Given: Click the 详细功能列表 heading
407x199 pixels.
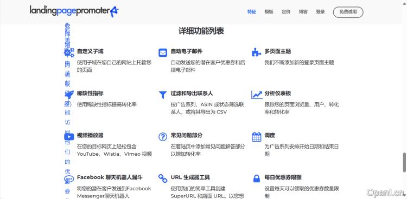Looking at the screenshot, I should (201, 31).
